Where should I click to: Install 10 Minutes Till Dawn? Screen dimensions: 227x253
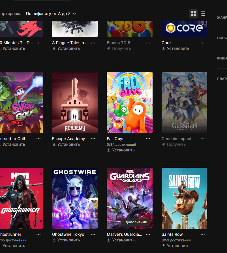click(12, 48)
